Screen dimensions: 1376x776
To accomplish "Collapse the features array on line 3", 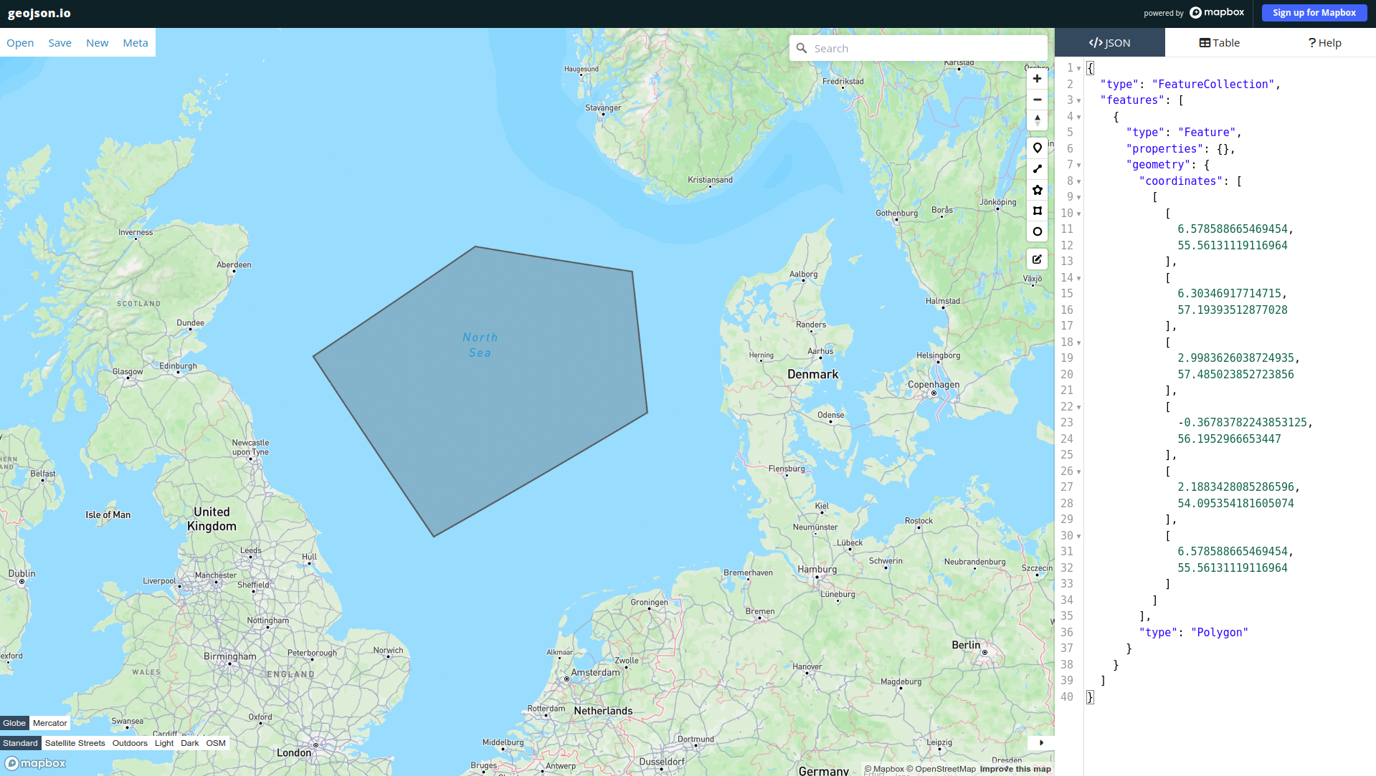I will tap(1079, 100).
